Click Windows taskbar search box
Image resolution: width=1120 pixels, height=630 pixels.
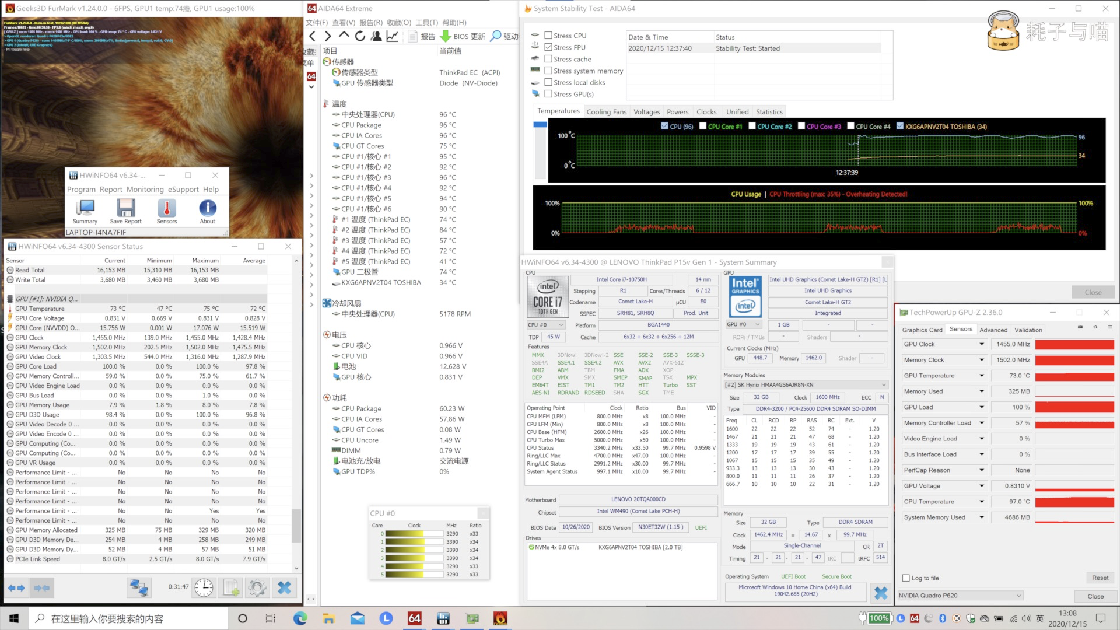127,618
